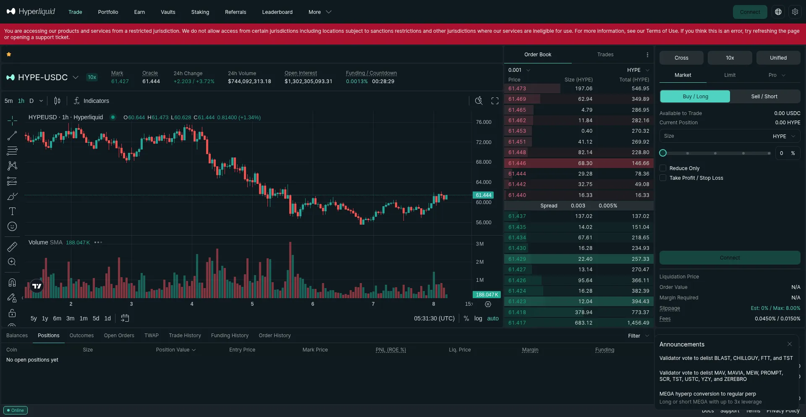Expand the chart interval dropdown arrow

point(41,101)
